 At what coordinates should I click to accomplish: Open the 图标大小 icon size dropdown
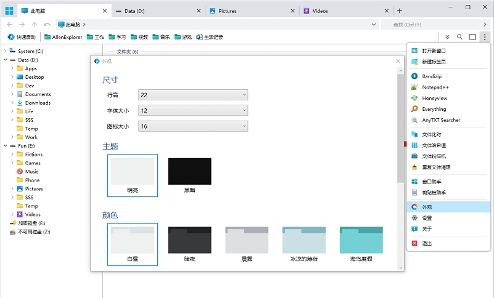pos(192,126)
